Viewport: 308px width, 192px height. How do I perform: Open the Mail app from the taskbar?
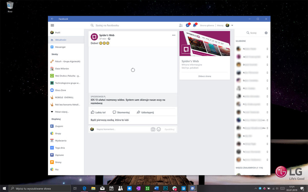pyautogui.click(x=102, y=189)
